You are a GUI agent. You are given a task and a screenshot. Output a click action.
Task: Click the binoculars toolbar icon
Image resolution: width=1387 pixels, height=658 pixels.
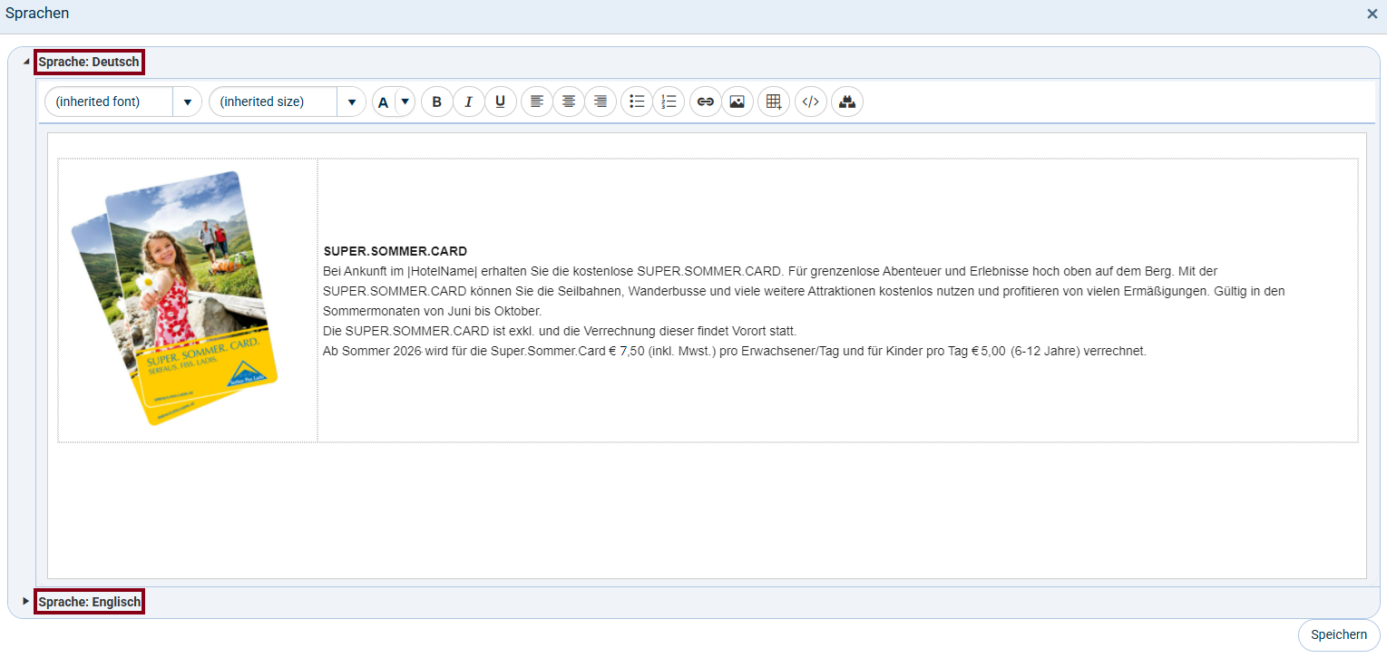(x=847, y=102)
